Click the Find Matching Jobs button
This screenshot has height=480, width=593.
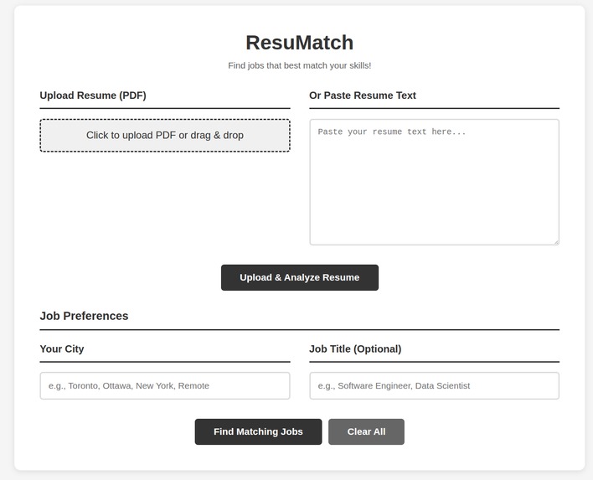point(258,431)
